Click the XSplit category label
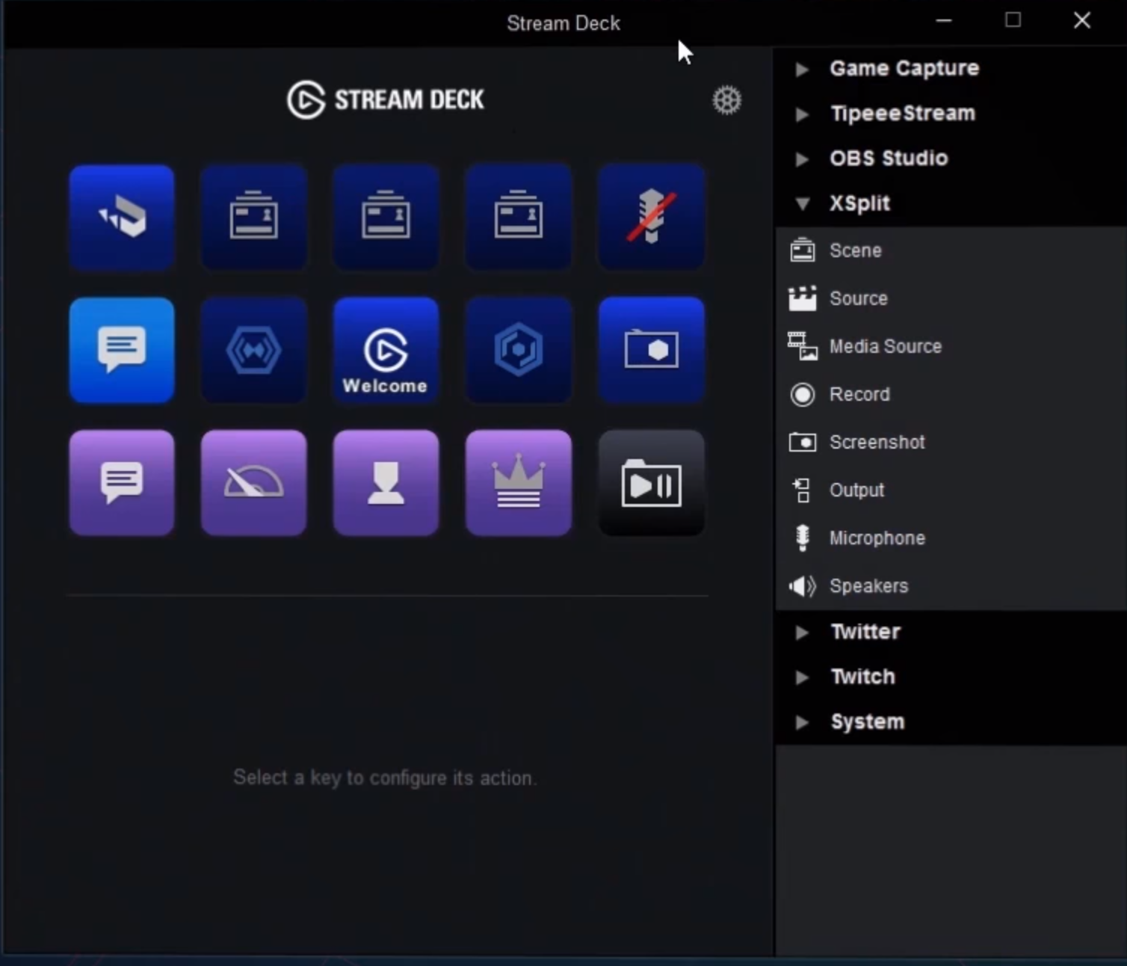 (x=859, y=203)
